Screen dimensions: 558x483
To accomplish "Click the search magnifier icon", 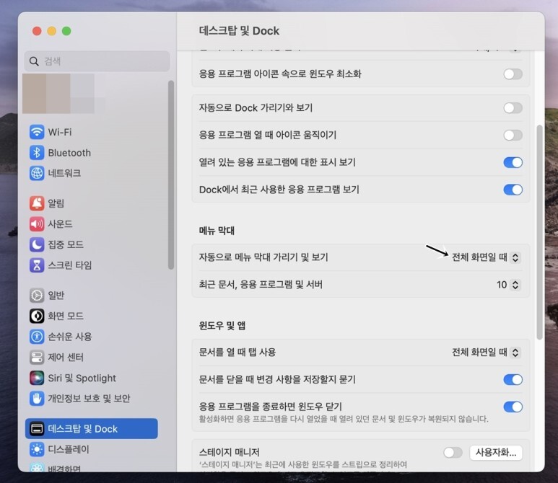I will tap(34, 61).
